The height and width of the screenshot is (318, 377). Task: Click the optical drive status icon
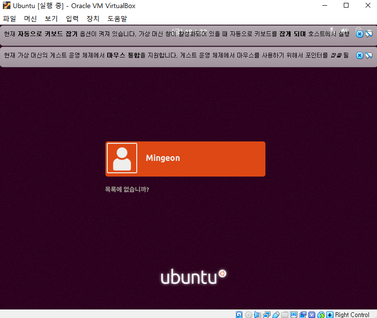pos(248,314)
